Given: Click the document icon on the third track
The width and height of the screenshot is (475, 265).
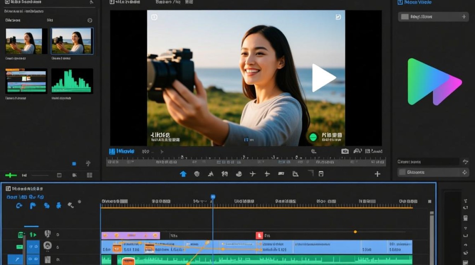Looking at the screenshot, I should coord(48,260).
